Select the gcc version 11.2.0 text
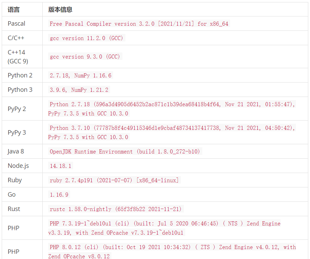Screen dimensions: 310x259 (86, 38)
